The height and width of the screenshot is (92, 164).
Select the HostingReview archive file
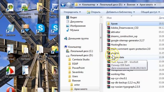pyautogui.click(x=117, y=45)
